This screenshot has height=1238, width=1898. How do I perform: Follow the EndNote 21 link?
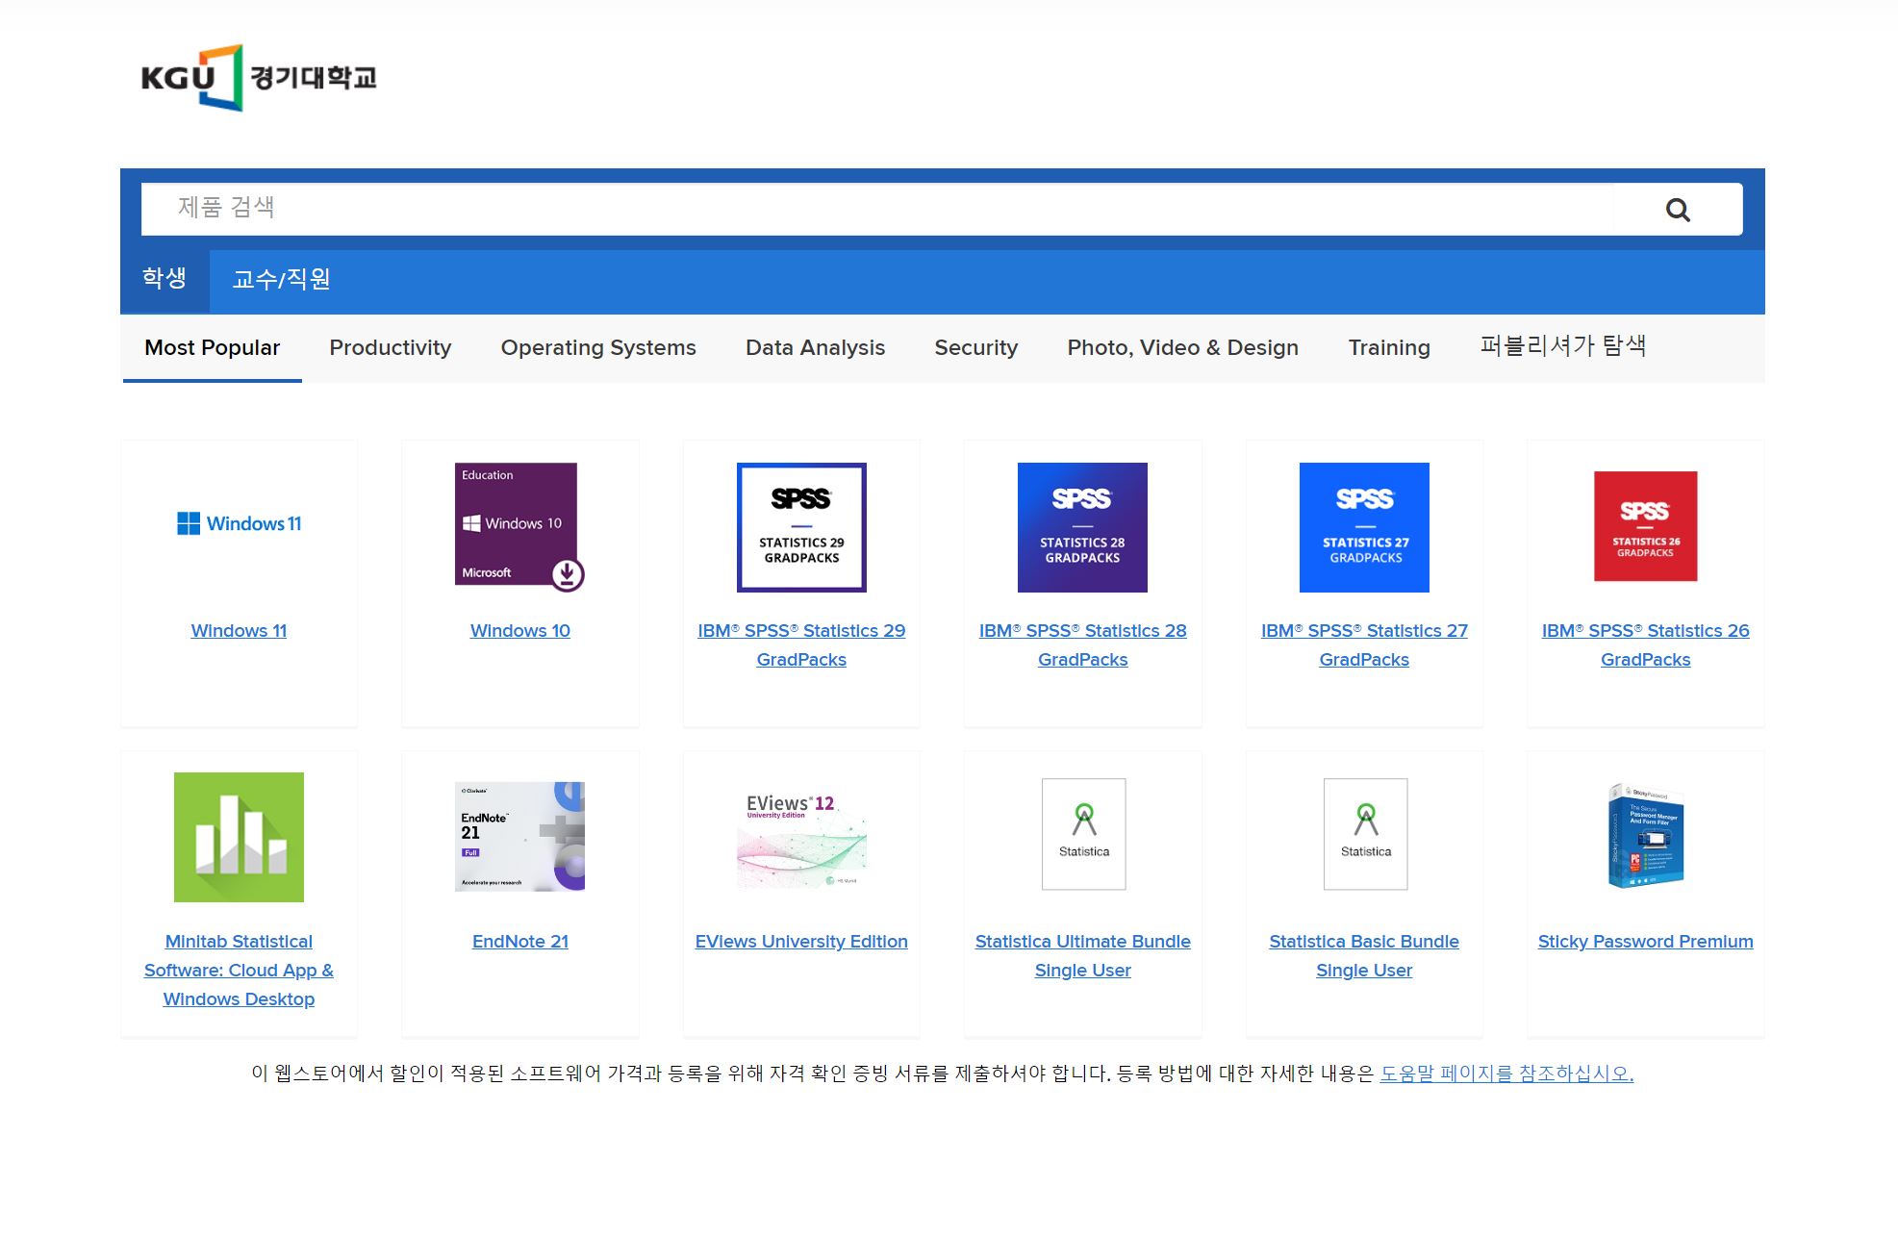tap(519, 942)
